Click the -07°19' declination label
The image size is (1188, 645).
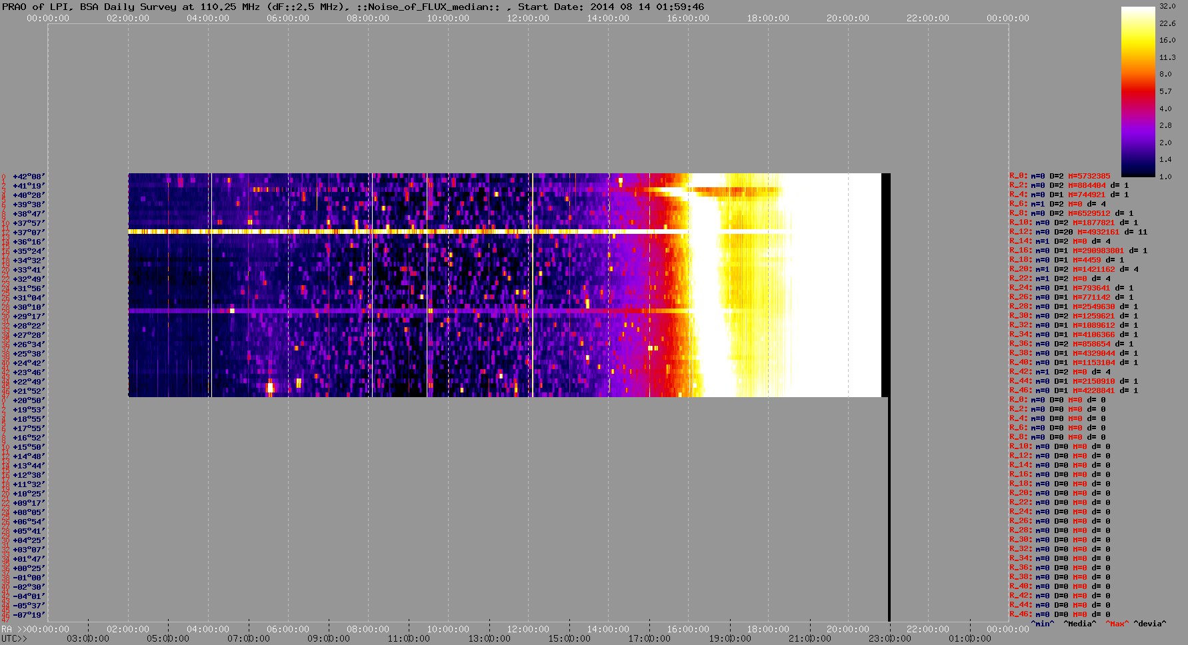[x=29, y=615]
